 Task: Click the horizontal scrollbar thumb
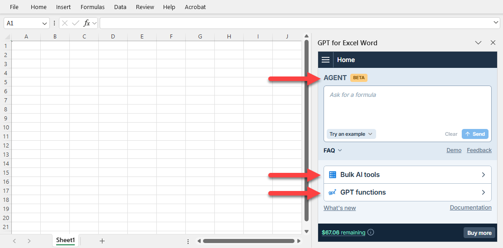point(249,241)
